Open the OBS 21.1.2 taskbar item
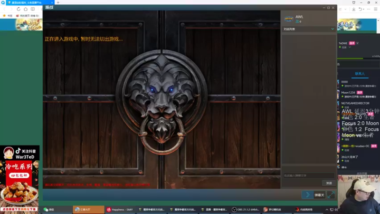This screenshot has height=214, width=380. 246,209
